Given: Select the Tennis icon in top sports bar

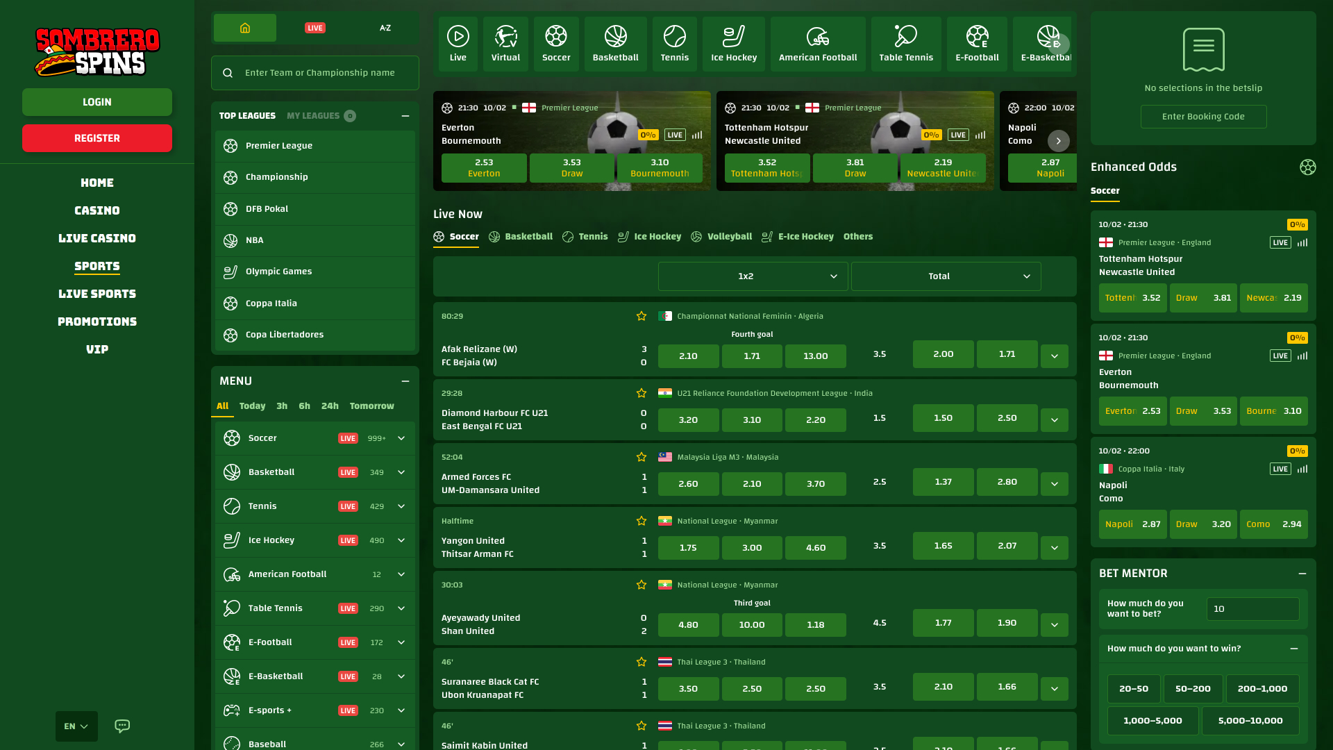Looking at the screenshot, I should [x=674, y=43].
